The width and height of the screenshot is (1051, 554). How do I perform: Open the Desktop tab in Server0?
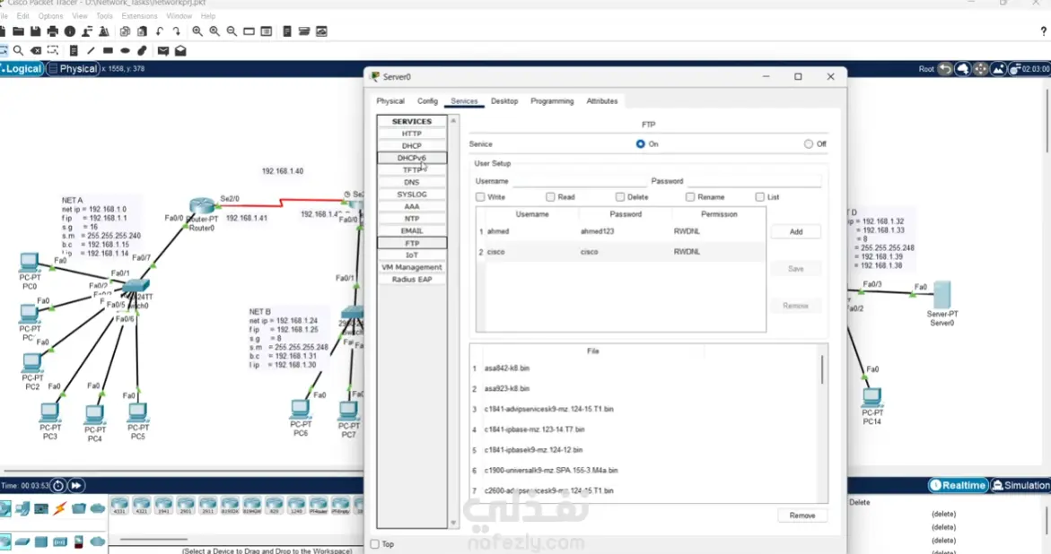pyautogui.click(x=504, y=101)
